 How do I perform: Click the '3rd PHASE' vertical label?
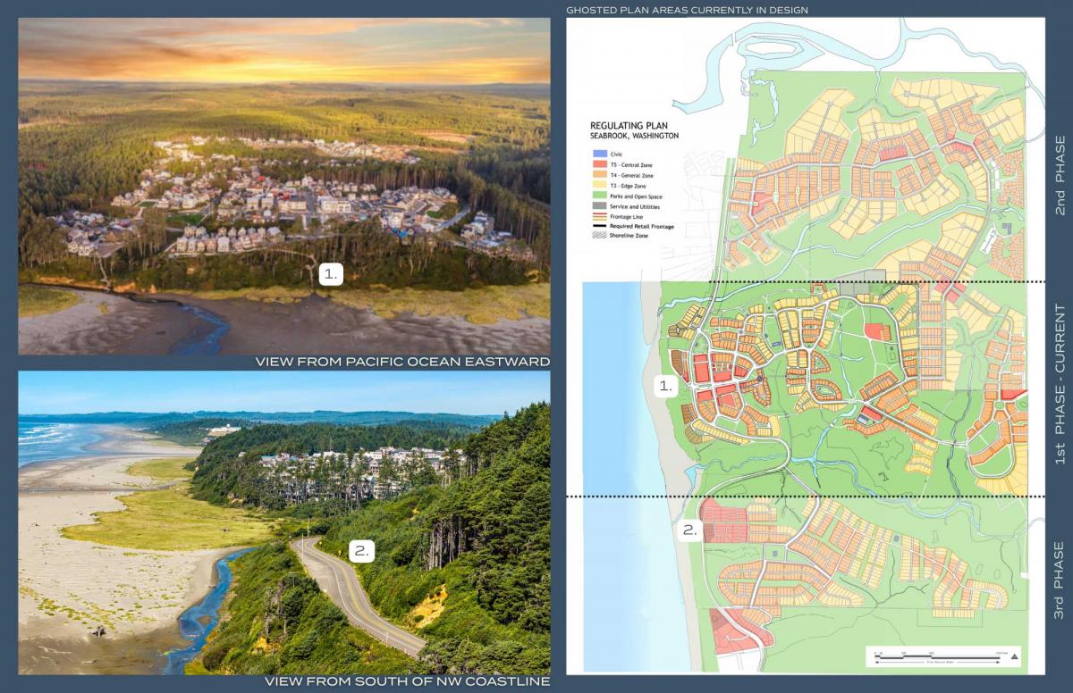point(1060,580)
